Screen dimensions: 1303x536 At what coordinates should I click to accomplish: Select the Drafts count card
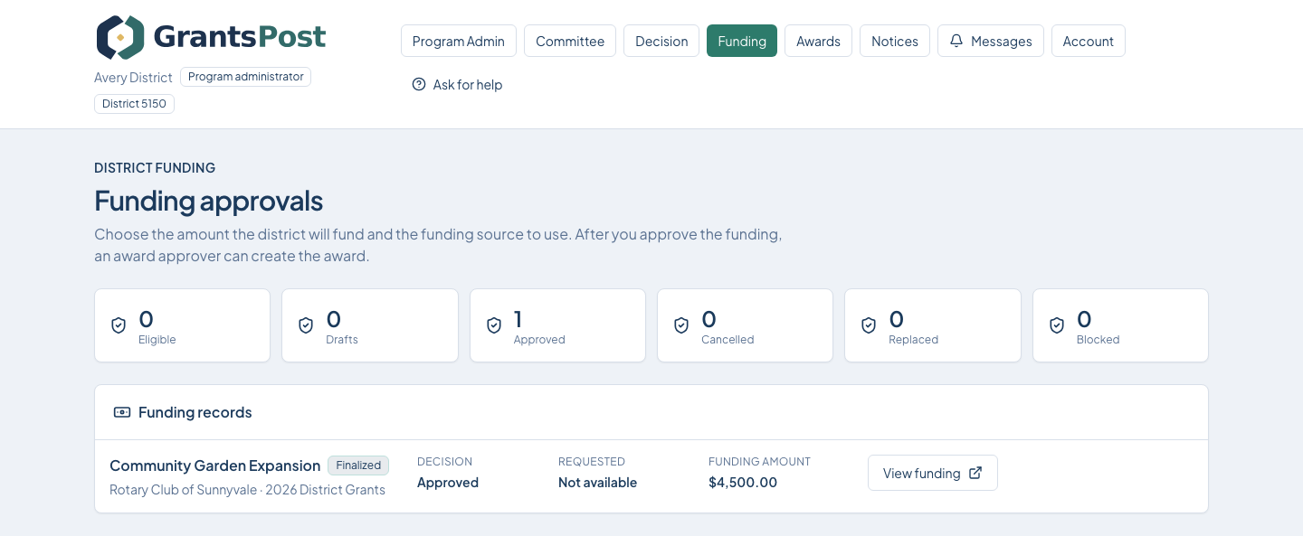pos(370,325)
